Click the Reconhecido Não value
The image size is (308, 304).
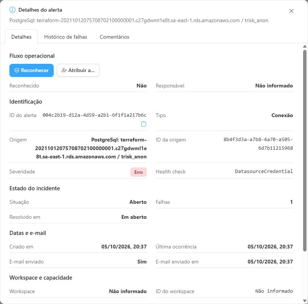pyautogui.click(x=142, y=86)
